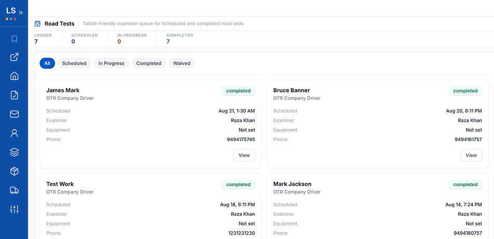
Task: Expand the sidebar with the double chevron
Action: [x=21, y=12]
